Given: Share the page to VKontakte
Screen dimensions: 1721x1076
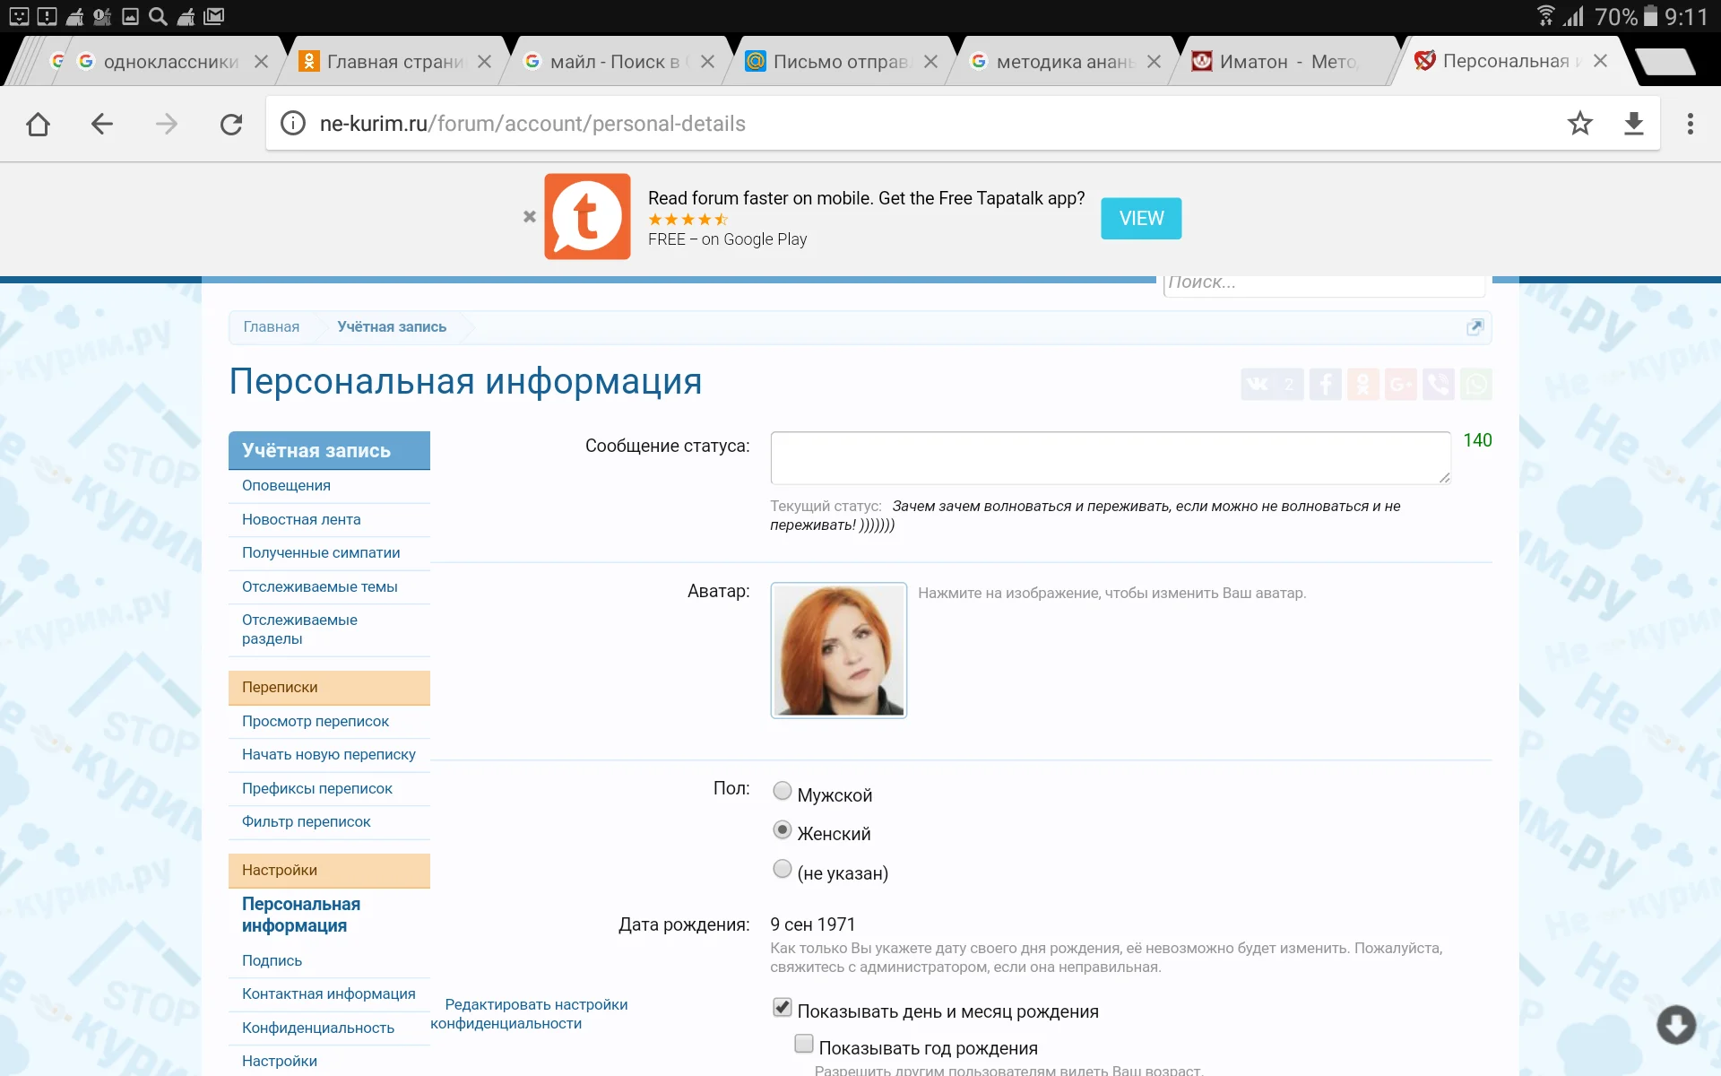Looking at the screenshot, I should [1270, 384].
